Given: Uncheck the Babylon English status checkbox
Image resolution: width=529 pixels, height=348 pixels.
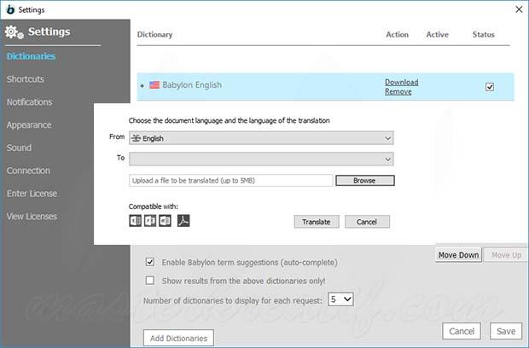Looking at the screenshot, I should [x=490, y=87].
